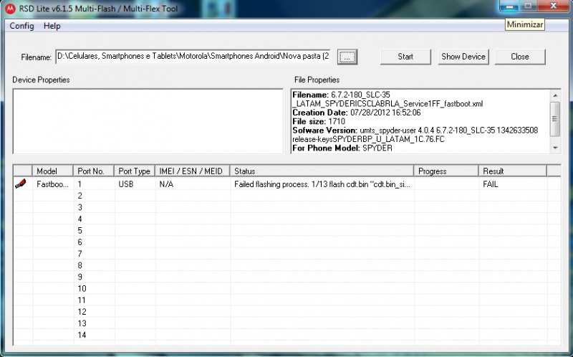Click the Show Device button
The width and height of the screenshot is (573, 357).
[463, 57]
